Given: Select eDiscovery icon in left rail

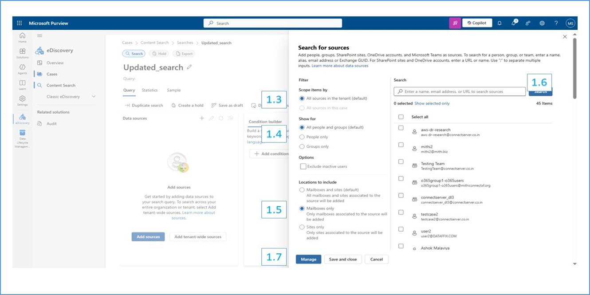Looking at the screenshot, I should pos(22,119).
